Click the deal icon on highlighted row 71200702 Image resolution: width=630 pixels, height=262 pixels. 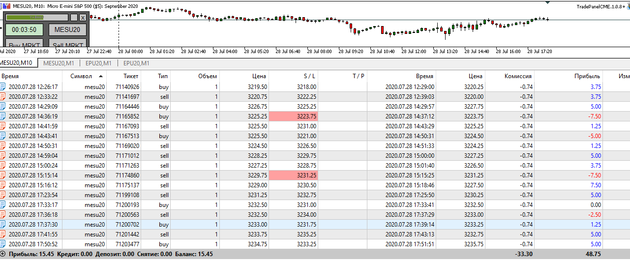tap(3, 225)
